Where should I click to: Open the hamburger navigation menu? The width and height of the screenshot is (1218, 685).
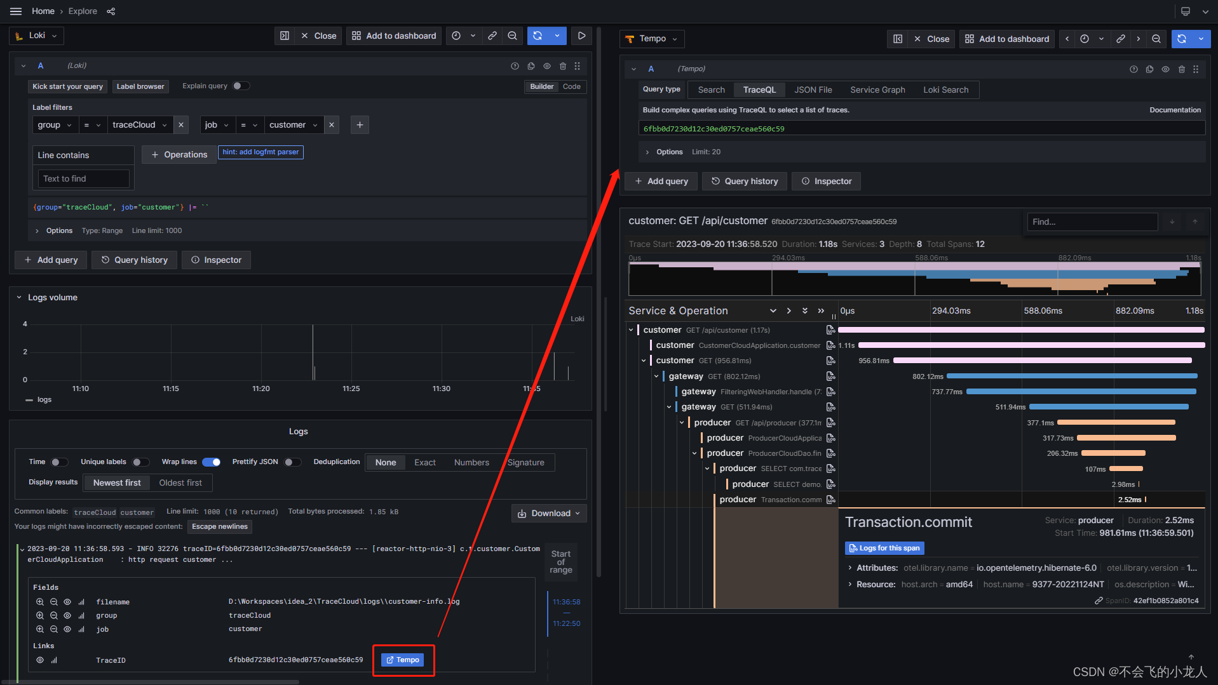[16, 11]
